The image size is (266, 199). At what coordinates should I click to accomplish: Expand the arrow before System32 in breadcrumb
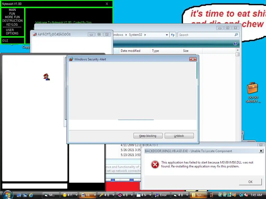tap(126, 35)
